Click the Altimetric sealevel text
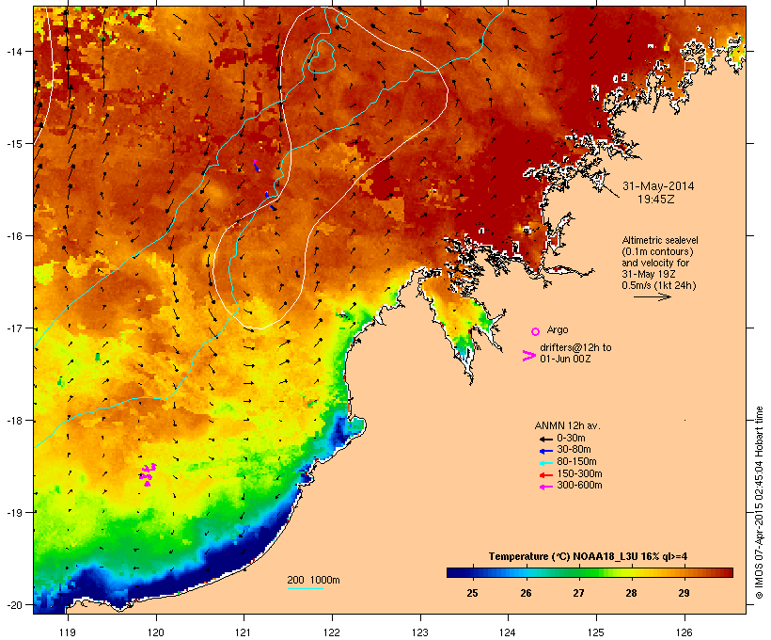Viewport: 771px width, 640px height. tap(660, 240)
